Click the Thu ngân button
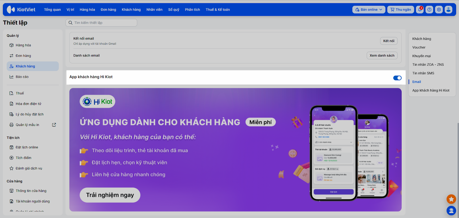 401,9
